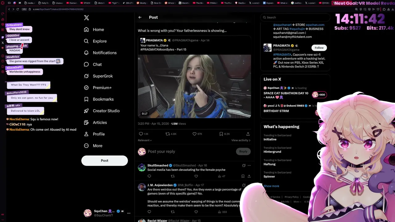Screen dimensions: 395x222
Task: Repost J. M. Anjewierden comment
Action: pos(173,212)
